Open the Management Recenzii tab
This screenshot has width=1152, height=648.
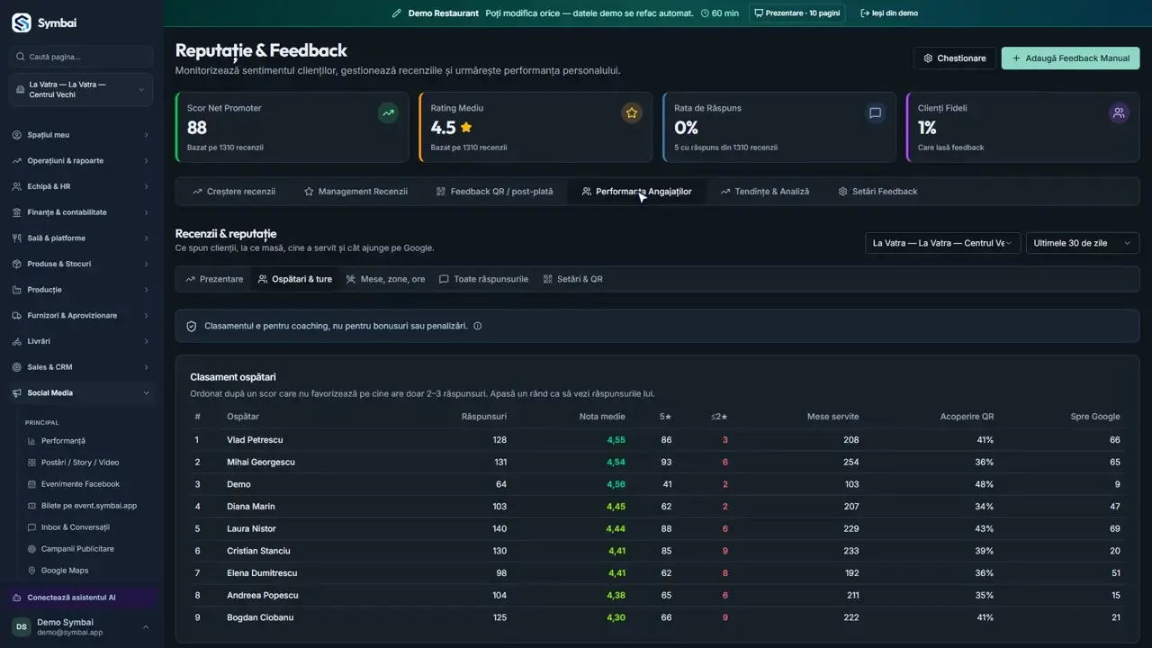coord(355,192)
